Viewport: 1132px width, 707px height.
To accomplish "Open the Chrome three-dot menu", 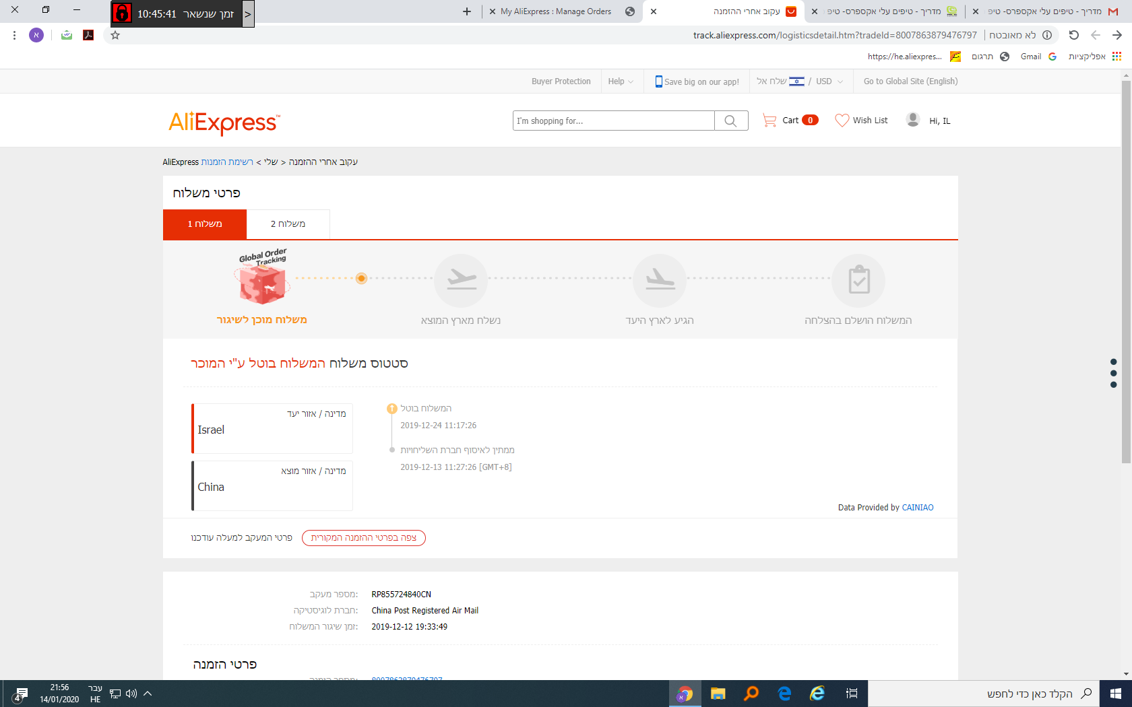I will (x=14, y=35).
